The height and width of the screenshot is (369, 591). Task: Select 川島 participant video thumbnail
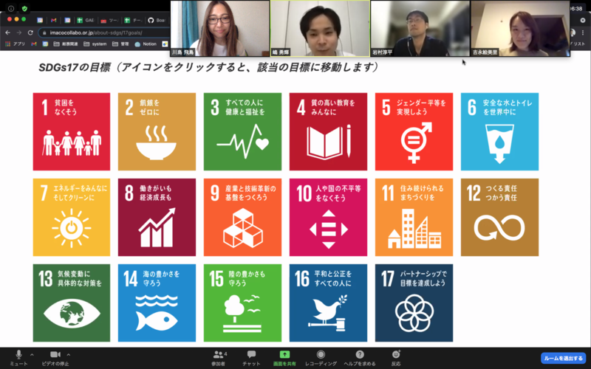(x=220, y=28)
